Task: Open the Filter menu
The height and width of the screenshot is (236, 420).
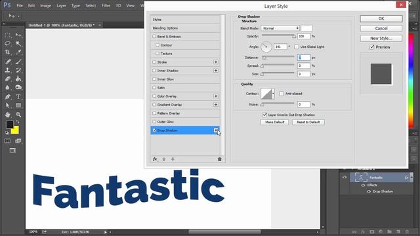Action: pyautogui.click(x=106, y=5)
